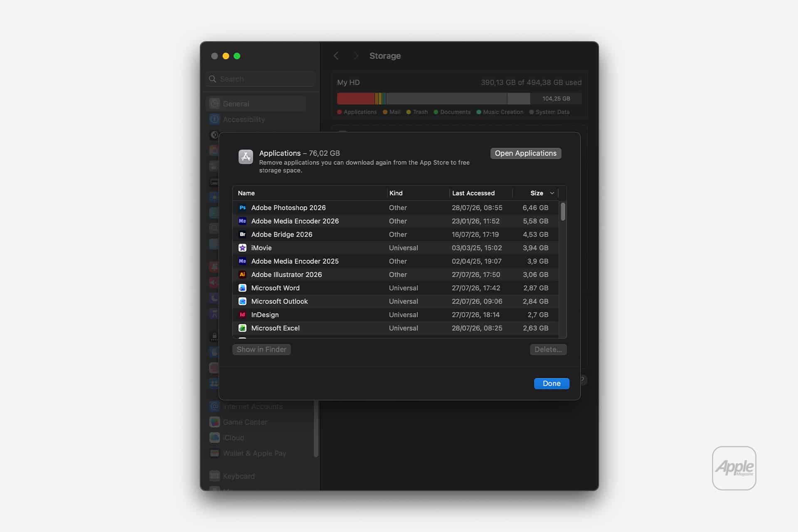Click the search magnifier icon in sidebar

(212, 79)
